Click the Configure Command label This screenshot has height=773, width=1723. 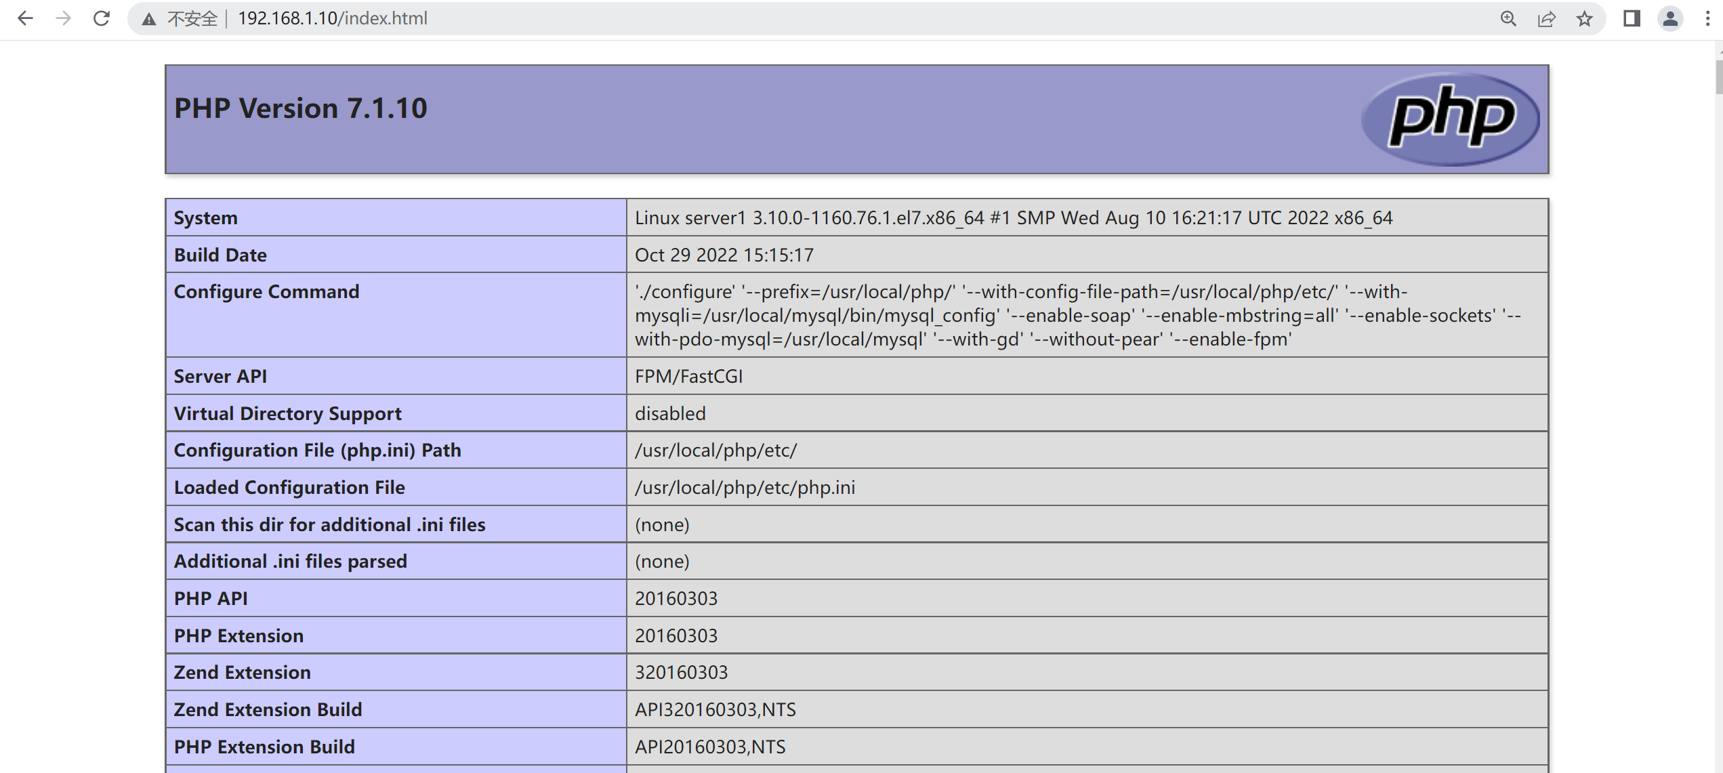tap(267, 292)
